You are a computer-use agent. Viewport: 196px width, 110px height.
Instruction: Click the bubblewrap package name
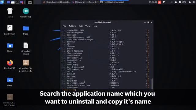(x=73, y=65)
